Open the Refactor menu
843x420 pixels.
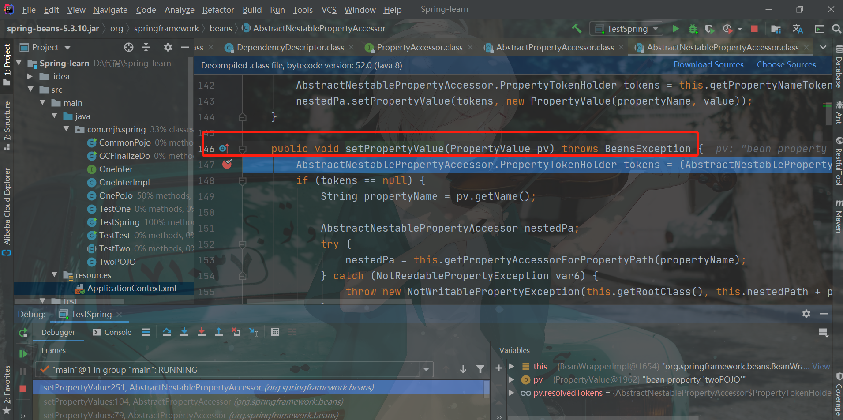click(218, 10)
